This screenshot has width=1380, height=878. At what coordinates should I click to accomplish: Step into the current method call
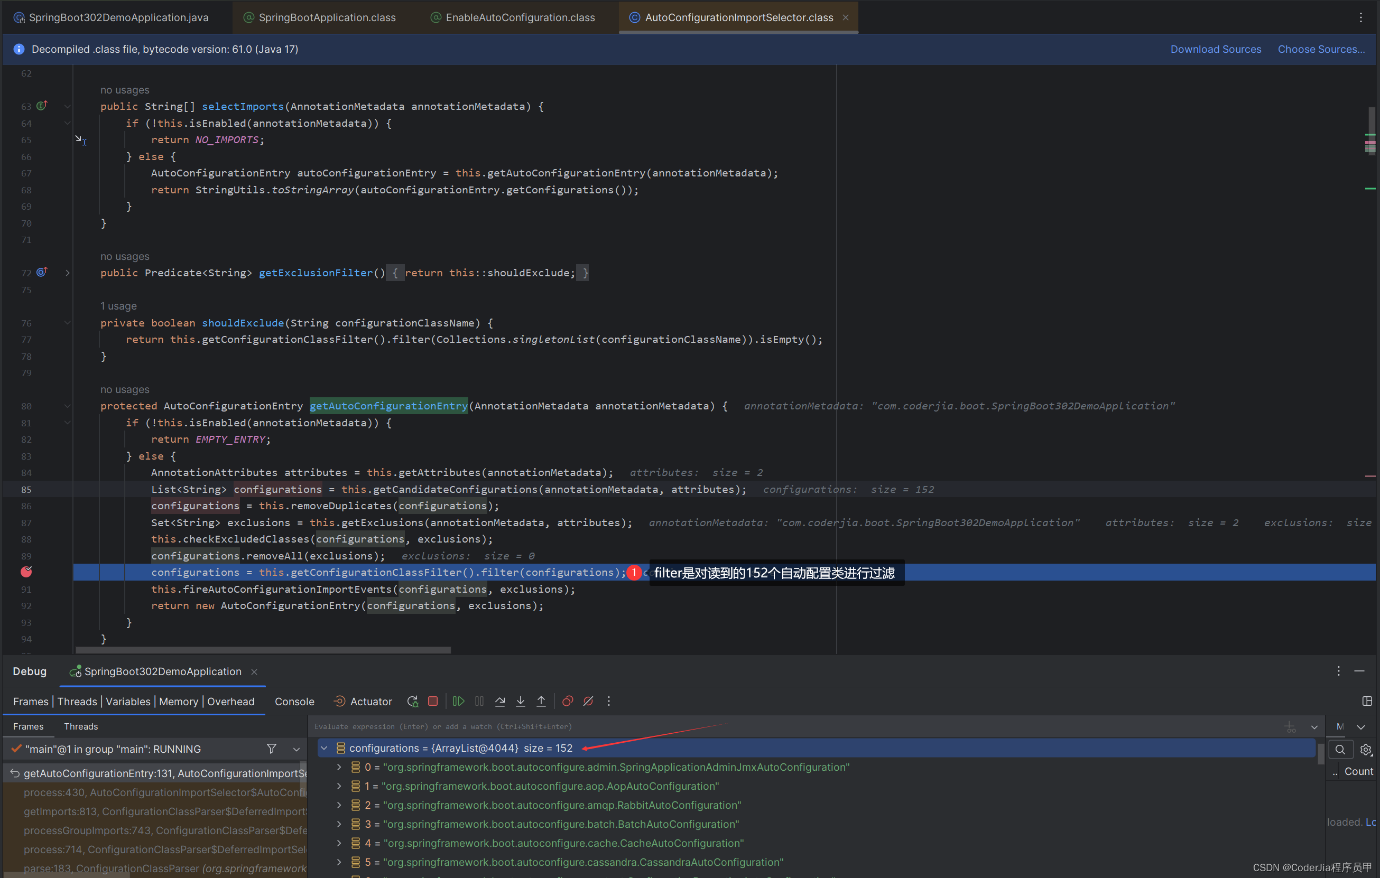coord(521,700)
